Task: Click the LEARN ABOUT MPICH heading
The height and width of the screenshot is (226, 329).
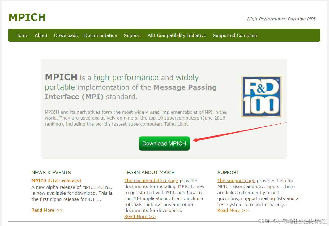Action: pyautogui.click(x=149, y=172)
